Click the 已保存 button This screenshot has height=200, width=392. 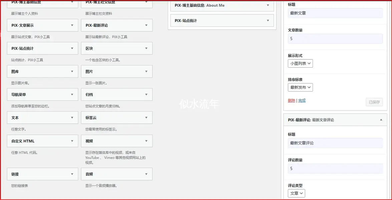pos(374,102)
